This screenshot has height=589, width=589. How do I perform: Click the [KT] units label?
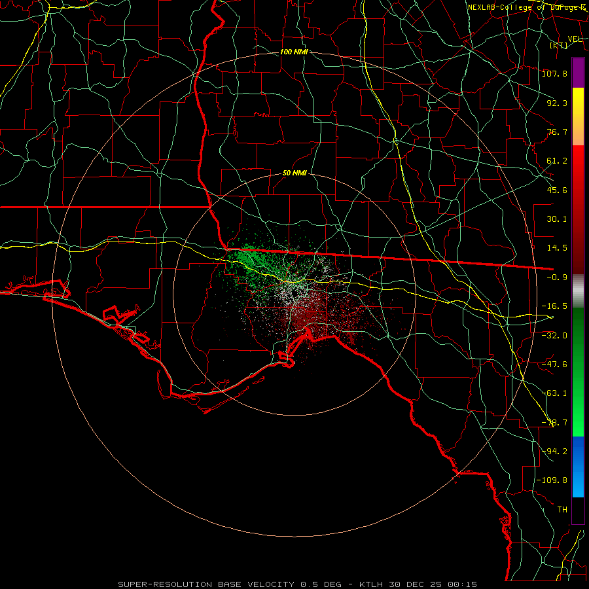[x=559, y=45]
